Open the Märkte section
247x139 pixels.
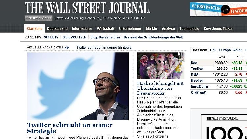151,29
